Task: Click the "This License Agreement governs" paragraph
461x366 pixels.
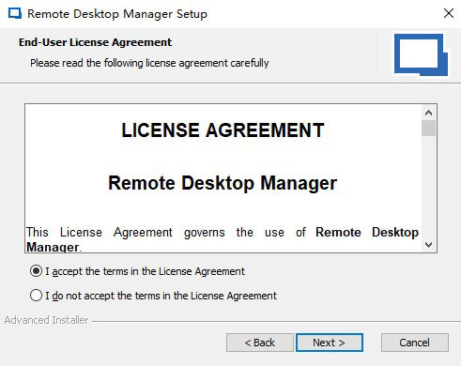Action: 223,239
